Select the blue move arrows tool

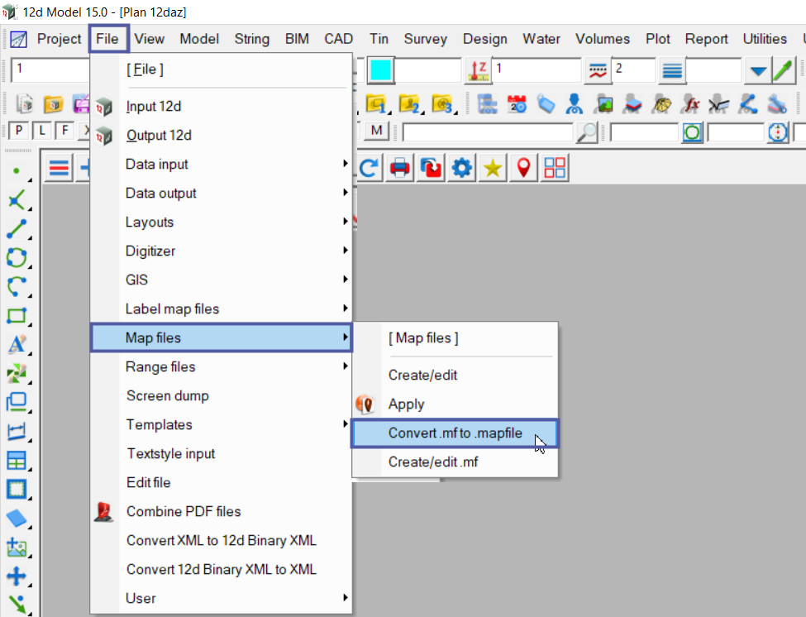coord(17,576)
